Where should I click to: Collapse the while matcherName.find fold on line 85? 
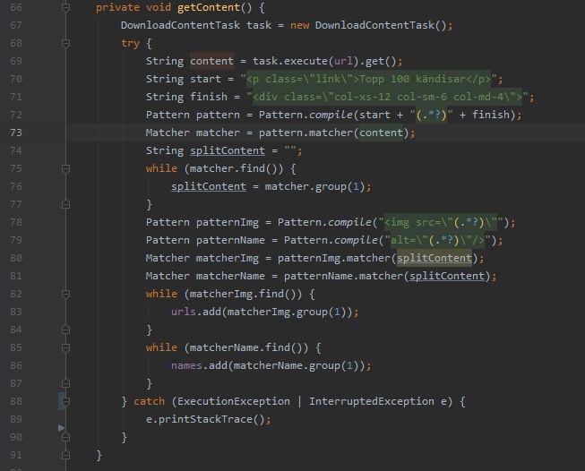pyautogui.click(x=65, y=347)
